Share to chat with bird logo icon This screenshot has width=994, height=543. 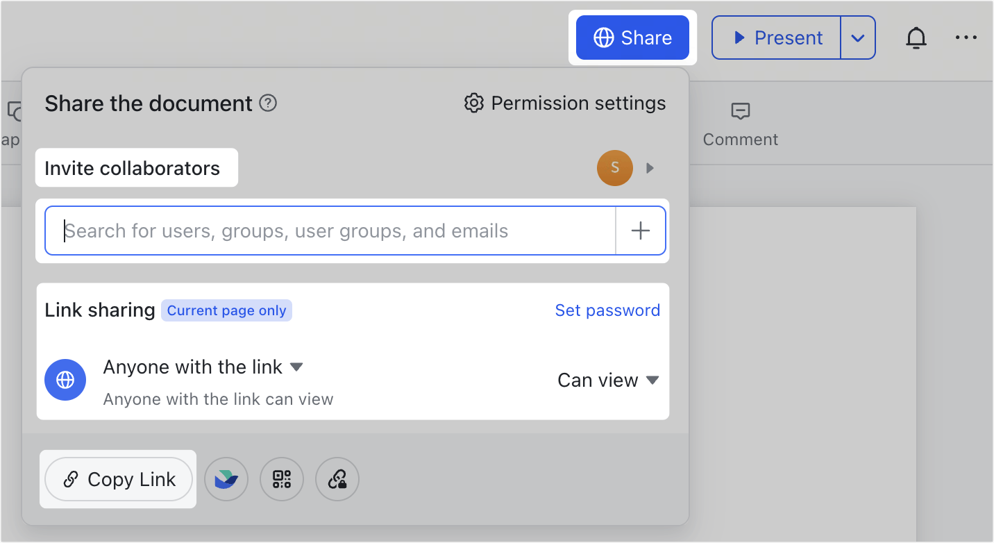pyautogui.click(x=226, y=479)
